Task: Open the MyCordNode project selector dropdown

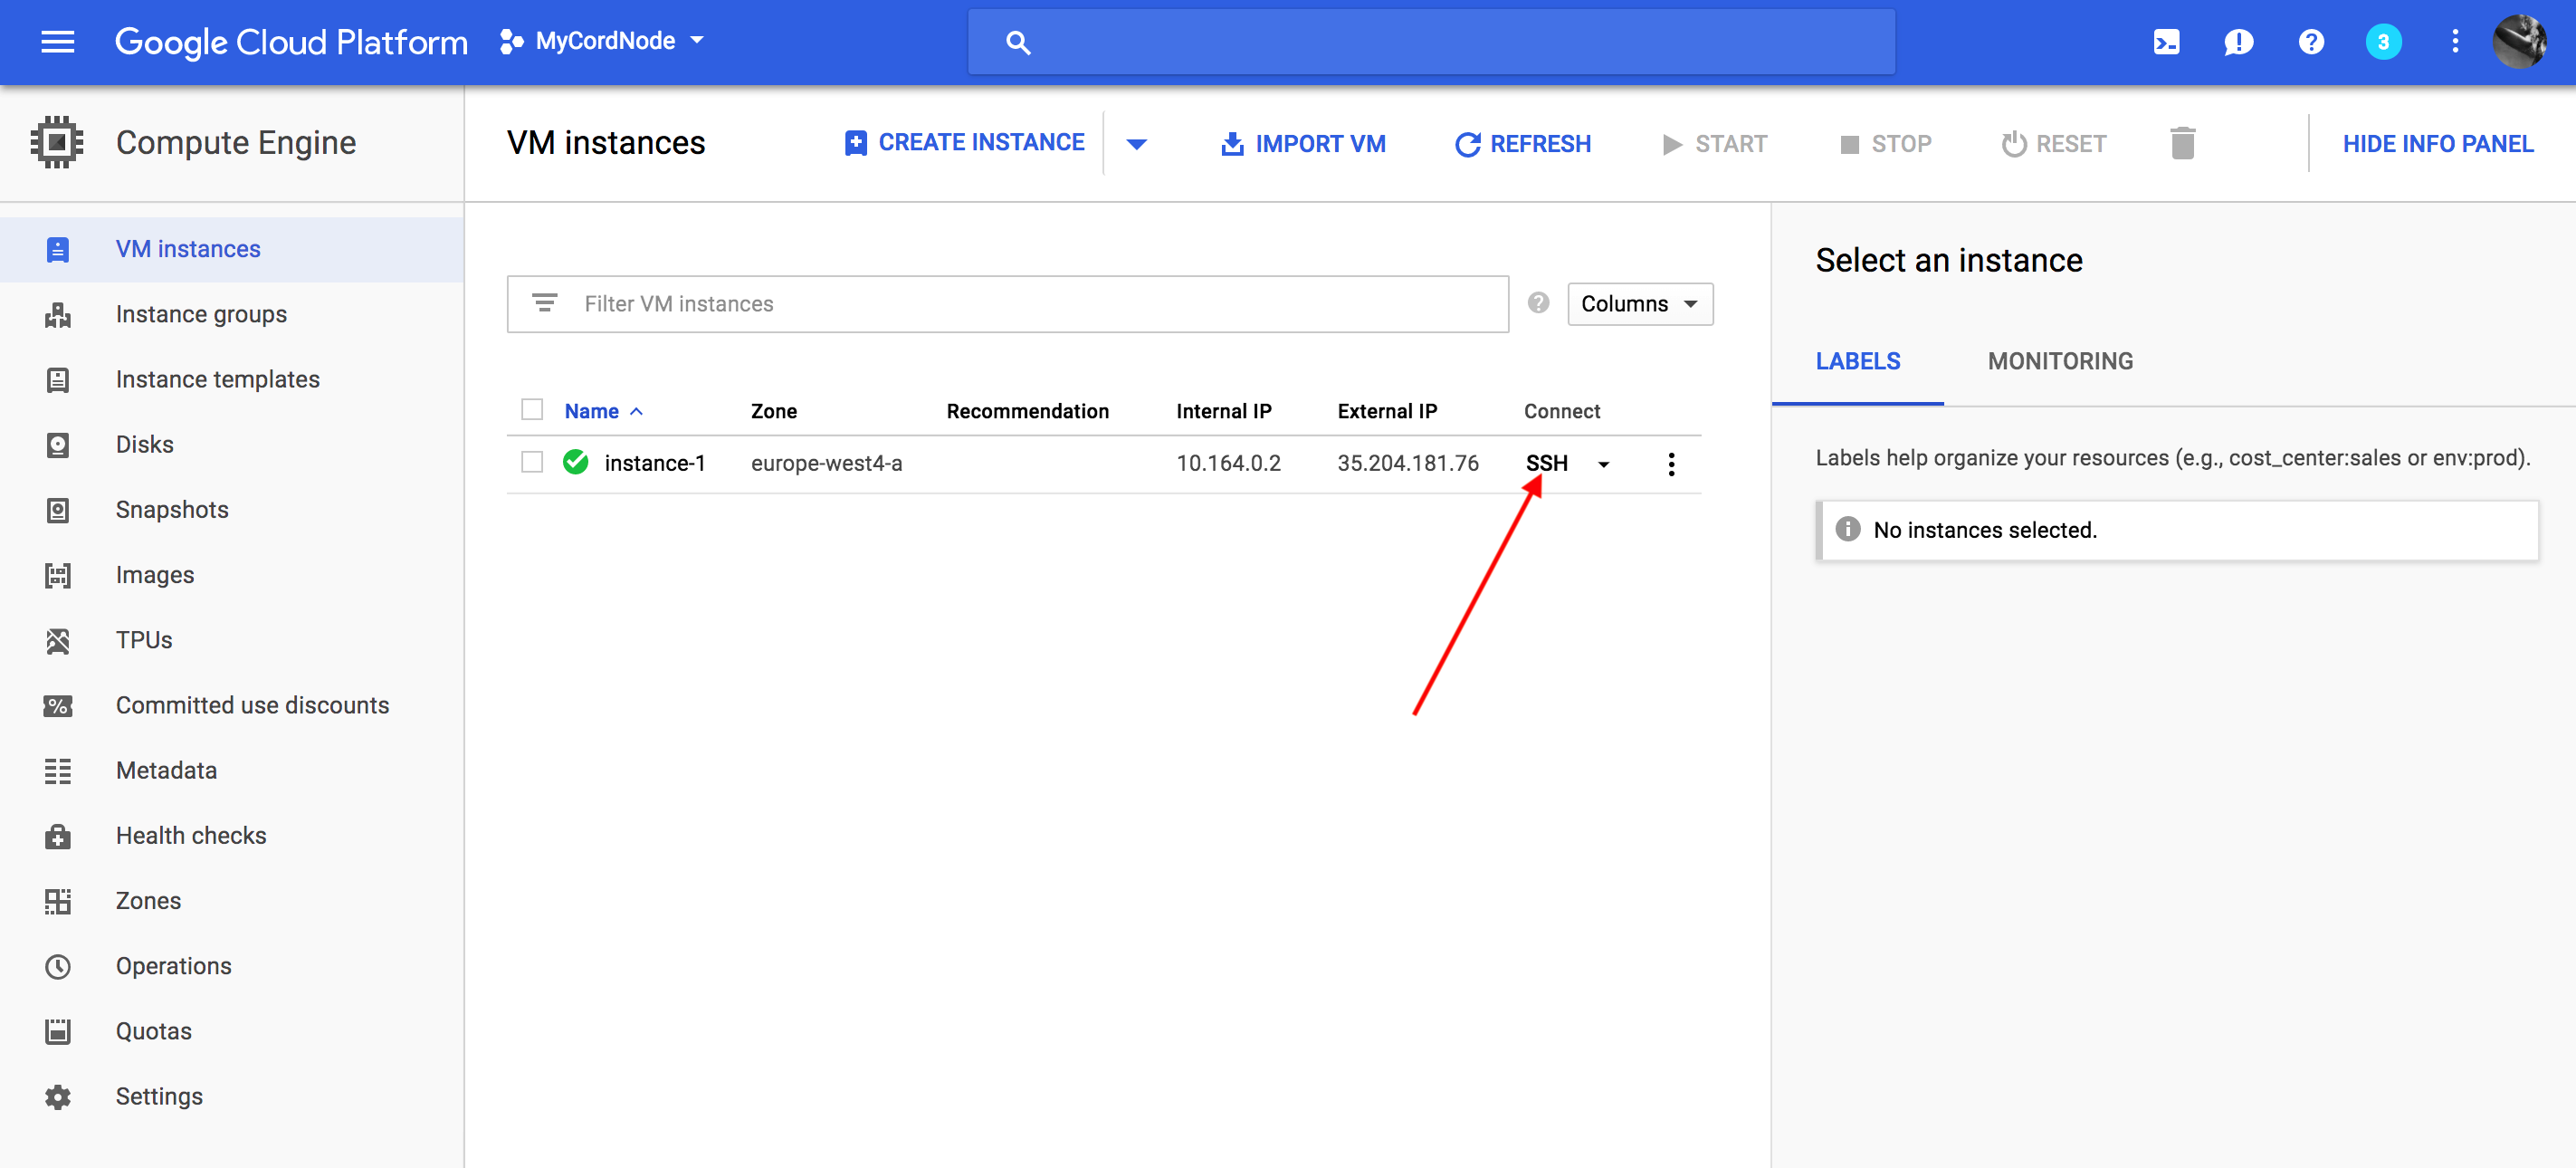Action: pos(603,41)
